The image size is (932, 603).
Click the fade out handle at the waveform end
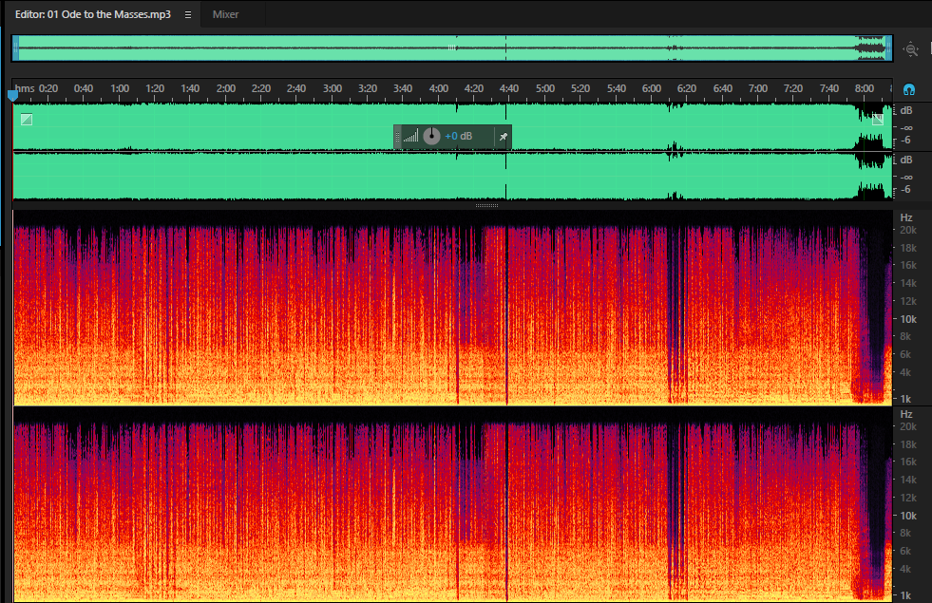pos(878,120)
